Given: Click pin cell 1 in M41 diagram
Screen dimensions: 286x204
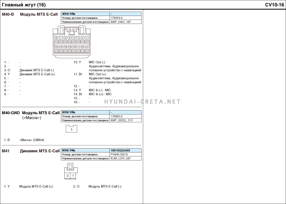Looking at the screenshot, I should [x=73, y=176].
